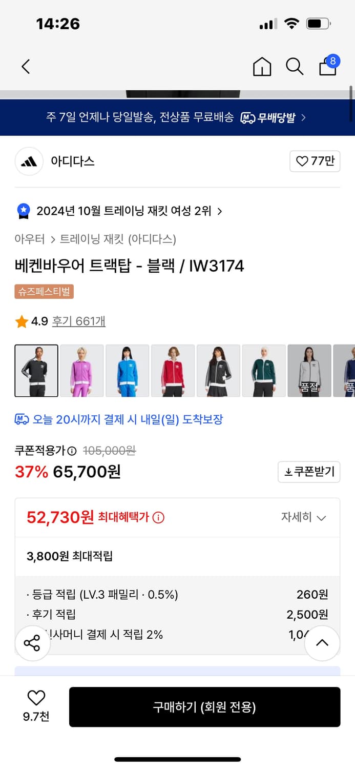Open info icon next to 최대혜택가
This screenshot has width=355, height=769.
[x=159, y=518]
